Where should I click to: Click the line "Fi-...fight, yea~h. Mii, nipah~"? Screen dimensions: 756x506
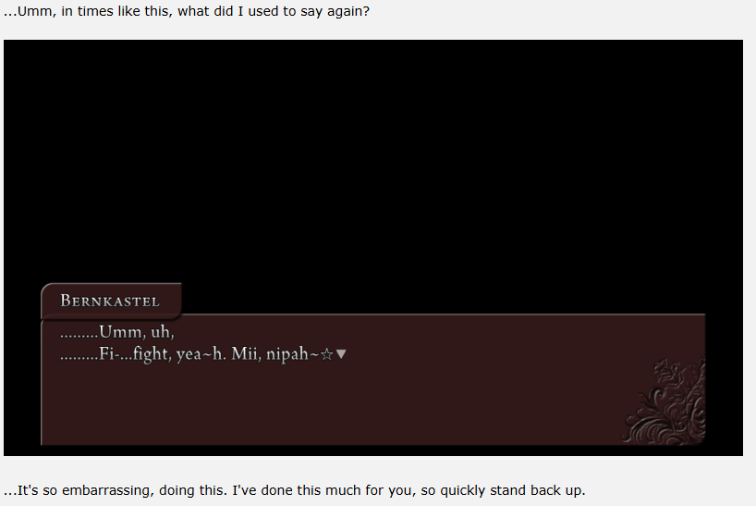pos(189,354)
